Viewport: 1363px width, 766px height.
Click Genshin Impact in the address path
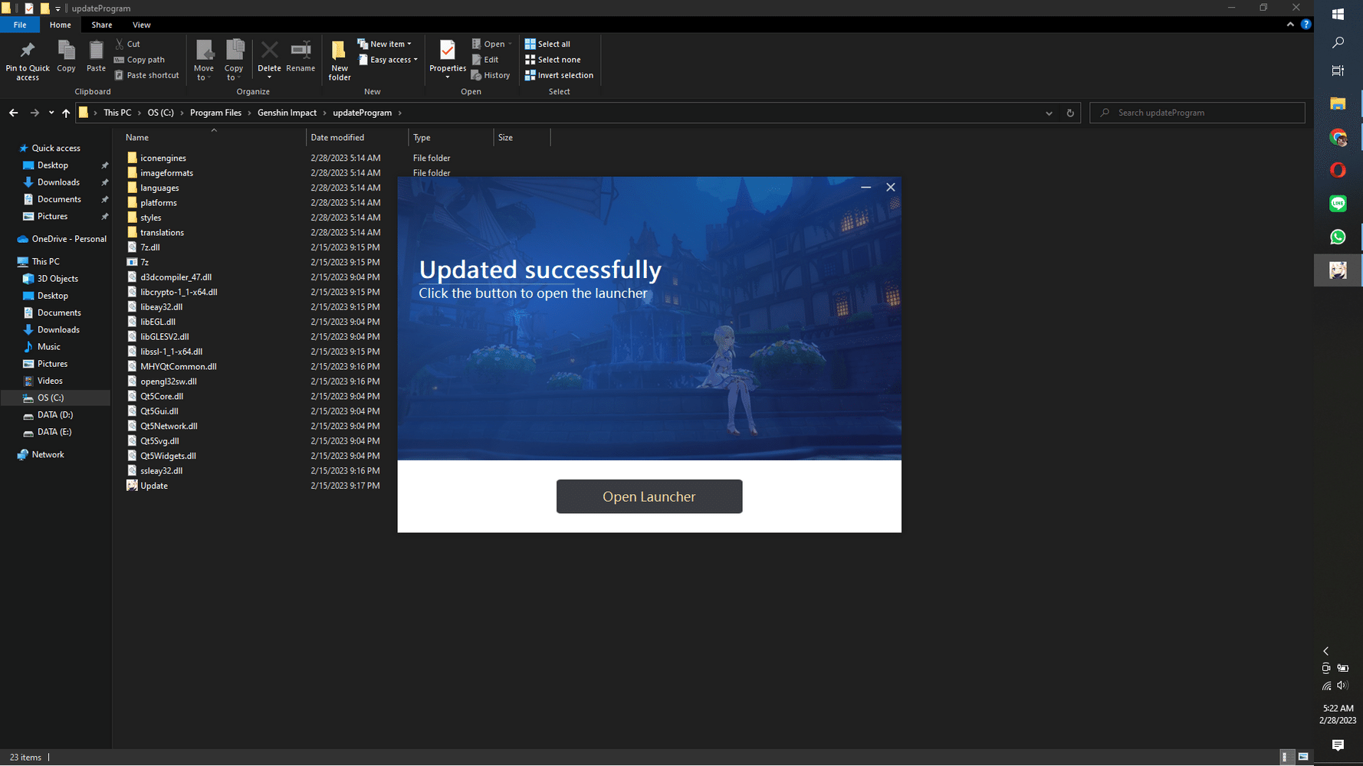pos(287,113)
